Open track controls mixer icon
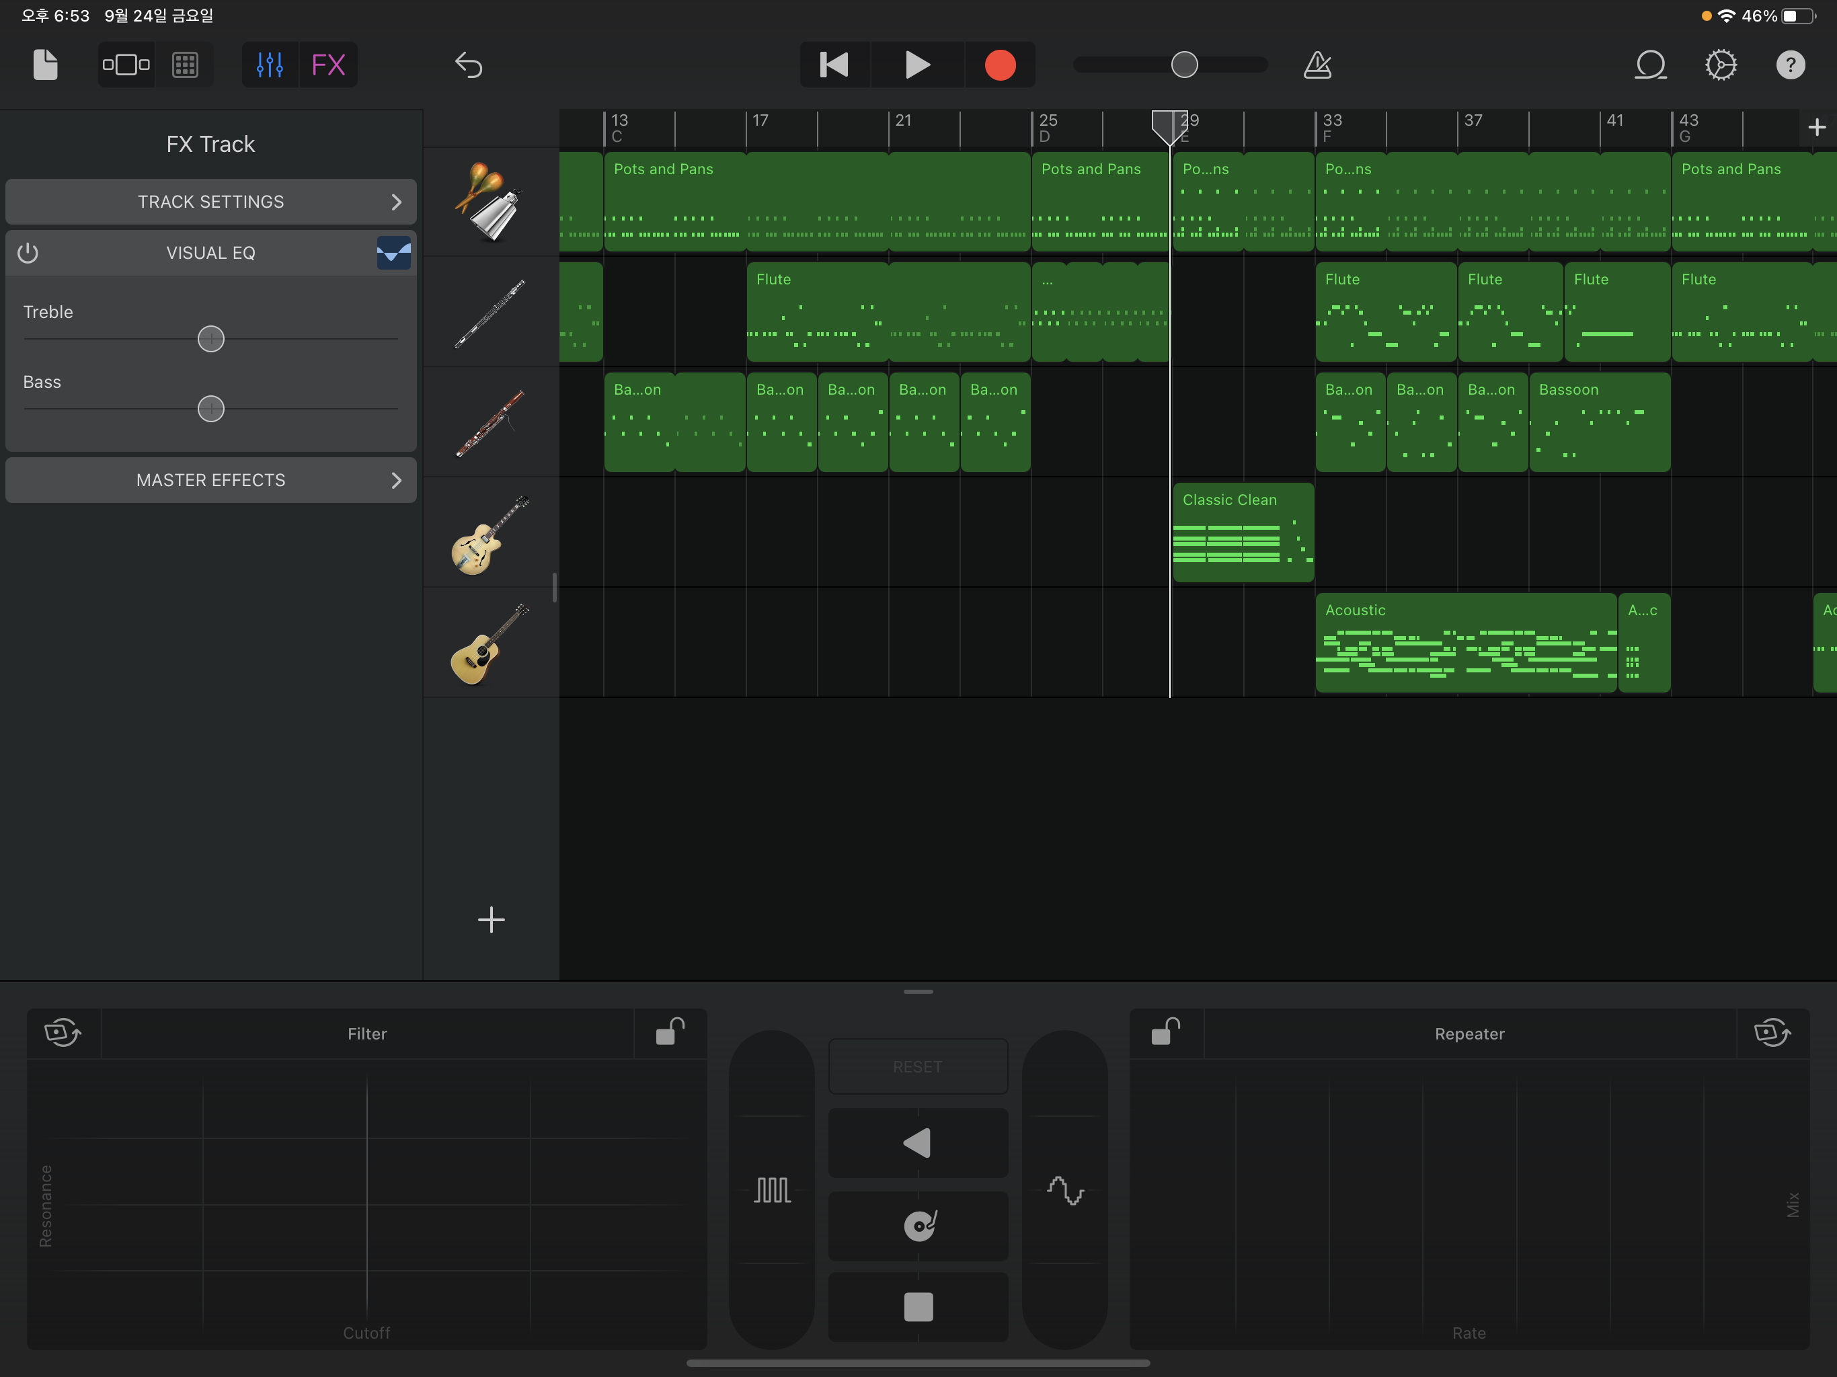This screenshot has width=1837, height=1377. tap(270, 65)
